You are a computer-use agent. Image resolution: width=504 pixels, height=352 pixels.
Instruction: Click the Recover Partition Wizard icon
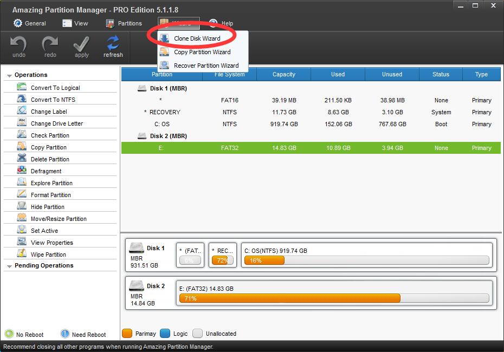(165, 65)
